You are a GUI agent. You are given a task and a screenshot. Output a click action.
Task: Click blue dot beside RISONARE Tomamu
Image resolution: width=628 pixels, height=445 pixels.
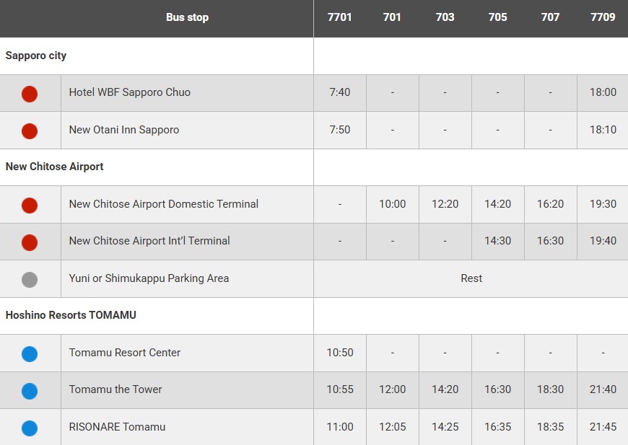tap(30, 428)
